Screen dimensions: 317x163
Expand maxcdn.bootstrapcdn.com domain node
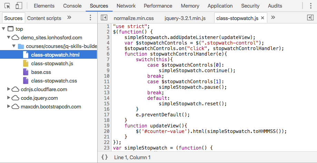click(x=8, y=106)
